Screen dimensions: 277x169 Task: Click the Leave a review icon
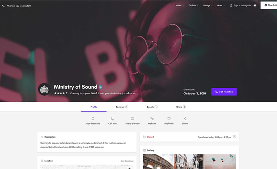coord(133,118)
